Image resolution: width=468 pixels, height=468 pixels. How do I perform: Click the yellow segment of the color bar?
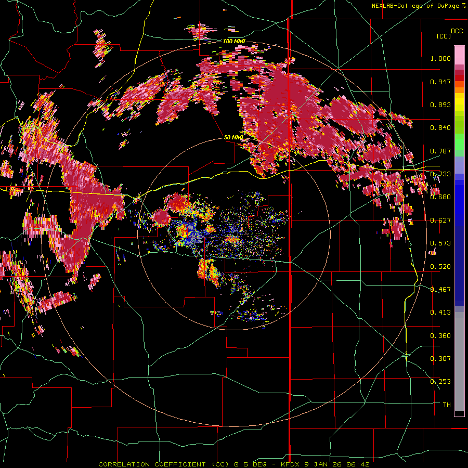(459, 102)
